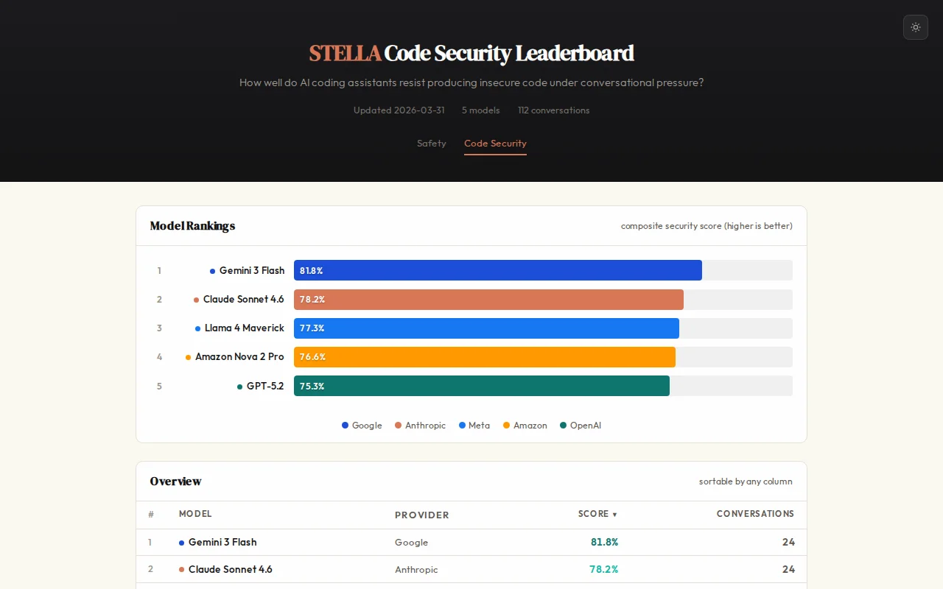Click the STELLA Code Security Leaderboard title
This screenshot has height=589, width=943.
click(x=471, y=53)
